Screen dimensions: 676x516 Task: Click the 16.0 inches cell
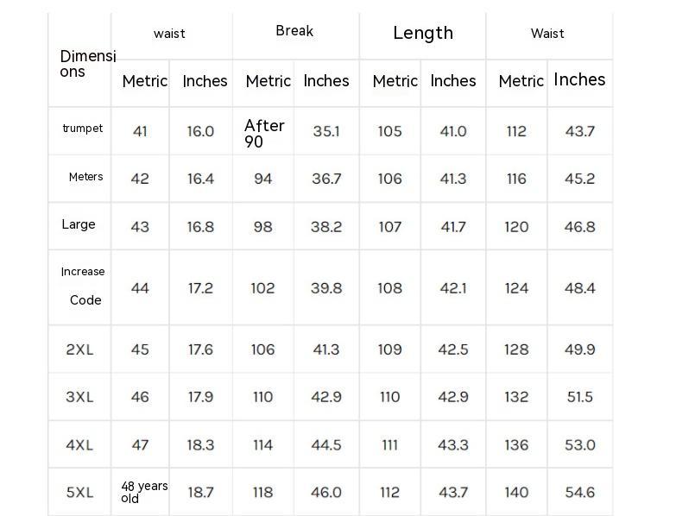click(200, 131)
